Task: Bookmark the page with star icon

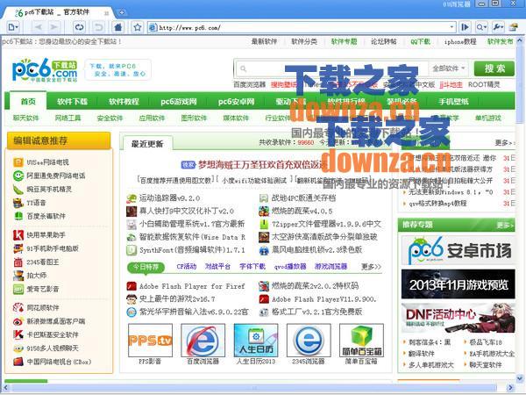Action: [x=138, y=27]
